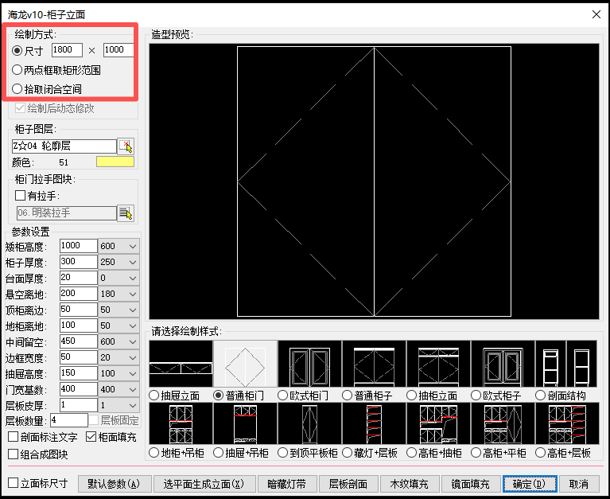Select the 地柜+吊柜 preview image
Image resolution: width=610 pixels, height=499 pixels.
181,423
